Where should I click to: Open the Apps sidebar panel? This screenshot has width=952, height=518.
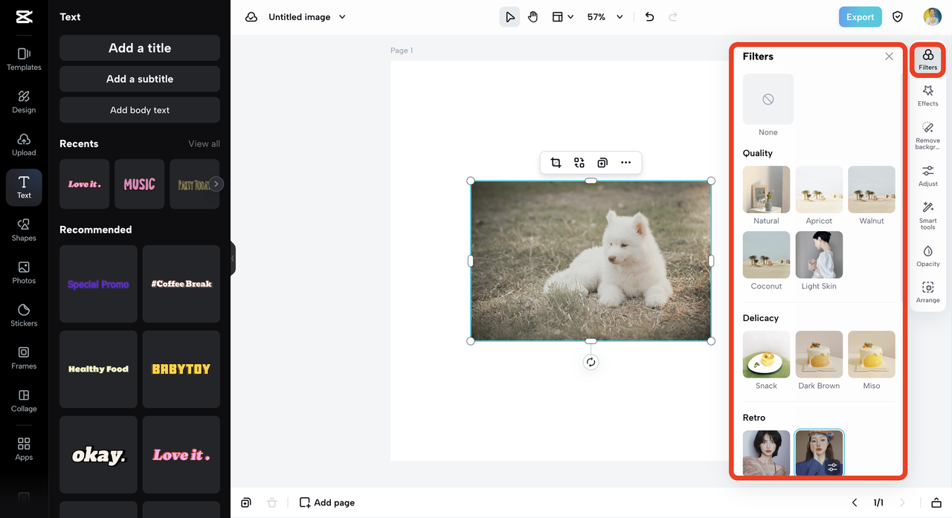(24, 449)
